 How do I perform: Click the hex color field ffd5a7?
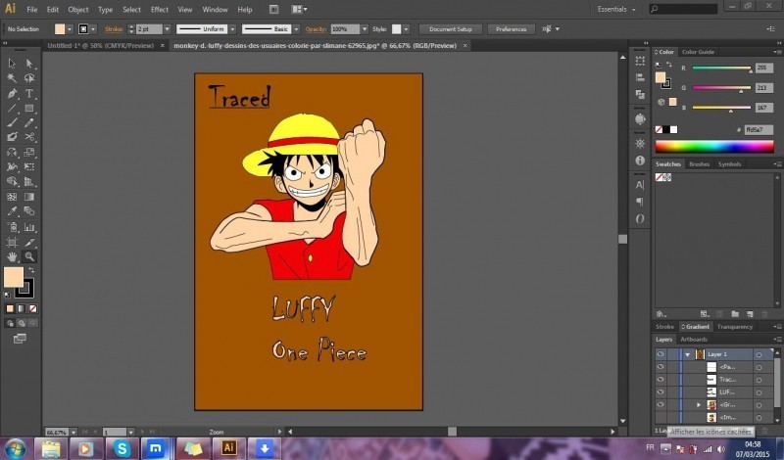coord(759,130)
